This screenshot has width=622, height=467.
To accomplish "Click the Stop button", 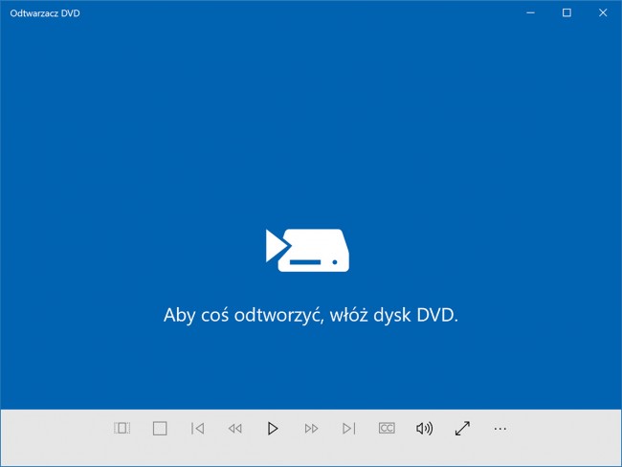I will [x=160, y=428].
